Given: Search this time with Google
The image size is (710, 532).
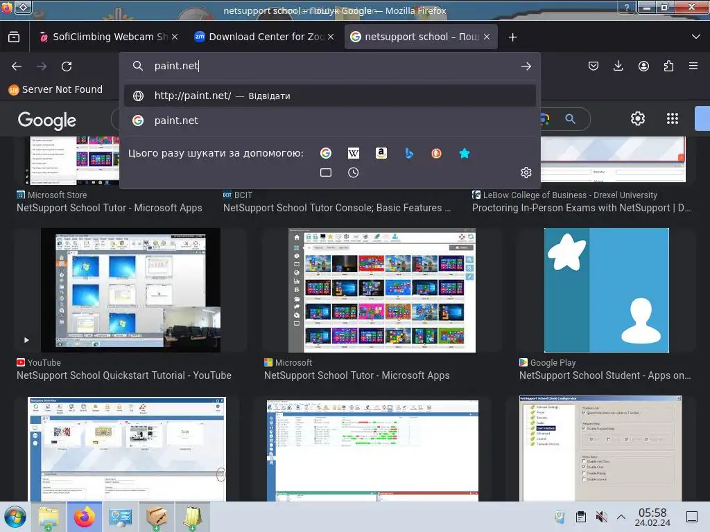Looking at the screenshot, I should (x=326, y=153).
